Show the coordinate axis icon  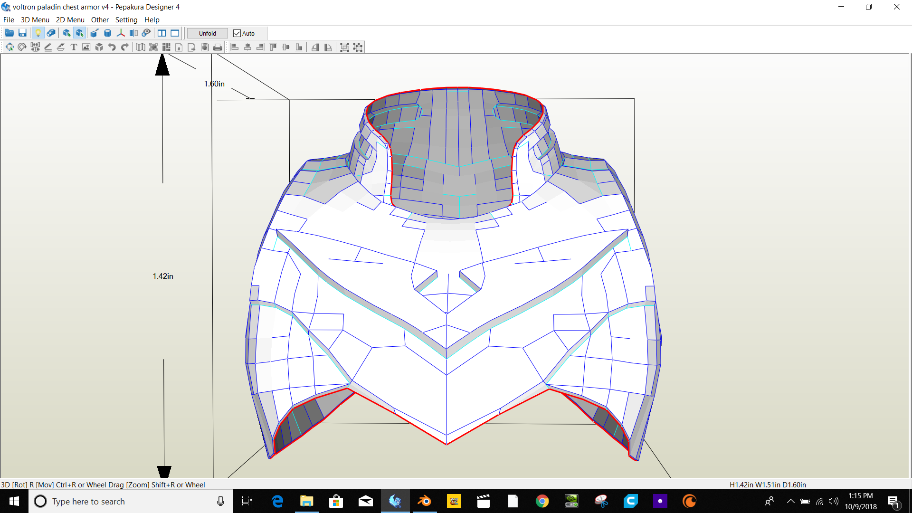pos(121,33)
